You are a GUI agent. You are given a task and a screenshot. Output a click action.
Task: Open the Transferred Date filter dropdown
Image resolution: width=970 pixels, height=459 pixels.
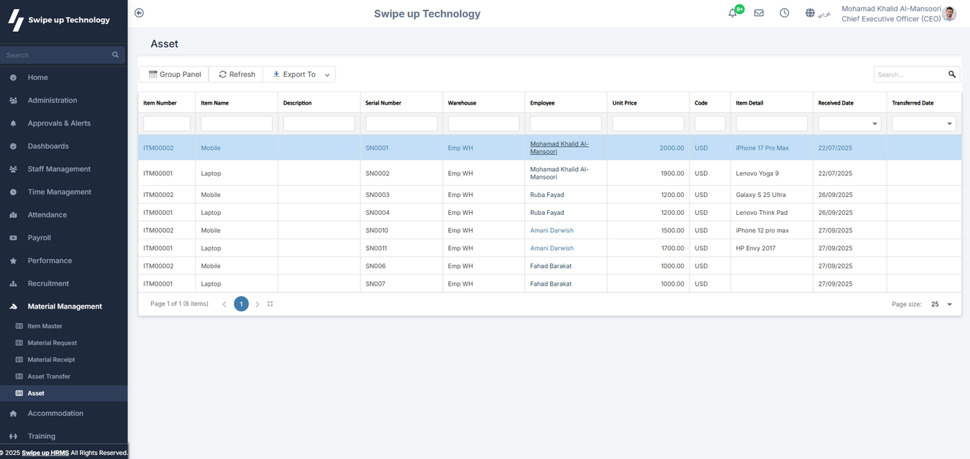949,124
